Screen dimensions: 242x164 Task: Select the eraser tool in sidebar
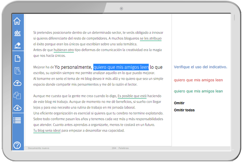pos(17,45)
